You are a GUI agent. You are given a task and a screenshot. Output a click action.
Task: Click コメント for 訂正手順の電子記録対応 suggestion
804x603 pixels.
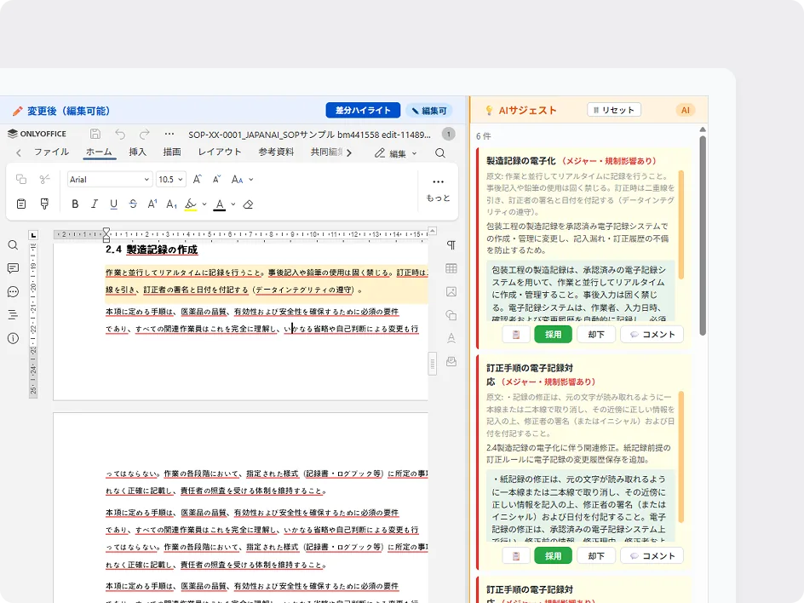click(x=652, y=556)
